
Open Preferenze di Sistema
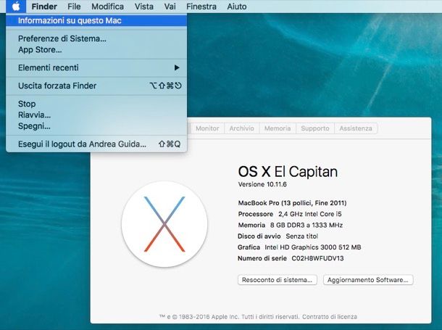pyautogui.click(x=96, y=38)
